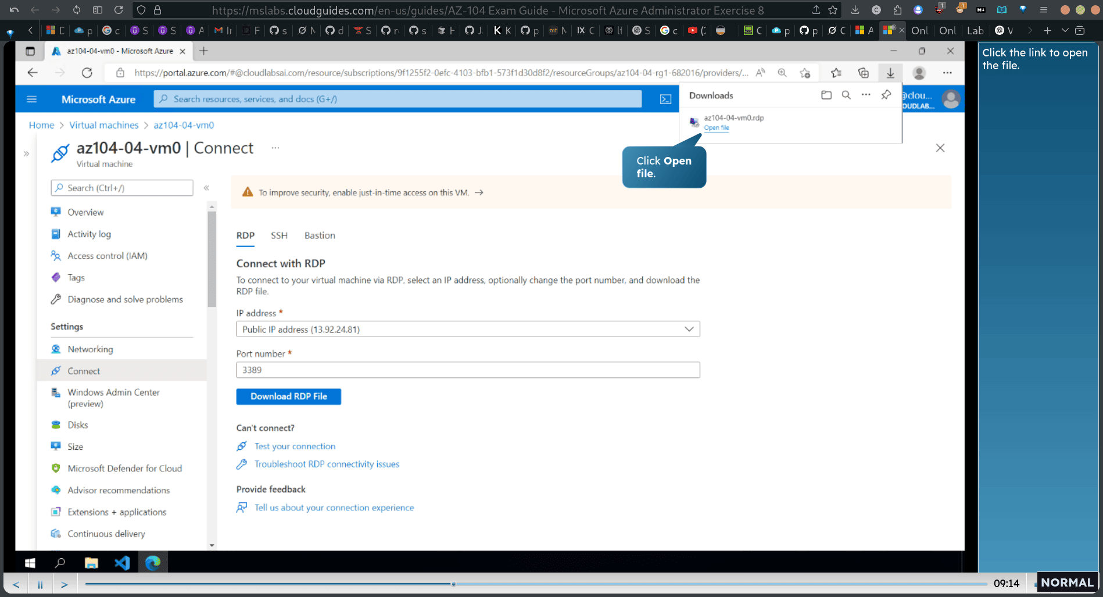Screen dimensions: 1103x597
Task: Click Download RDP File button
Action: (x=289, y=396)
